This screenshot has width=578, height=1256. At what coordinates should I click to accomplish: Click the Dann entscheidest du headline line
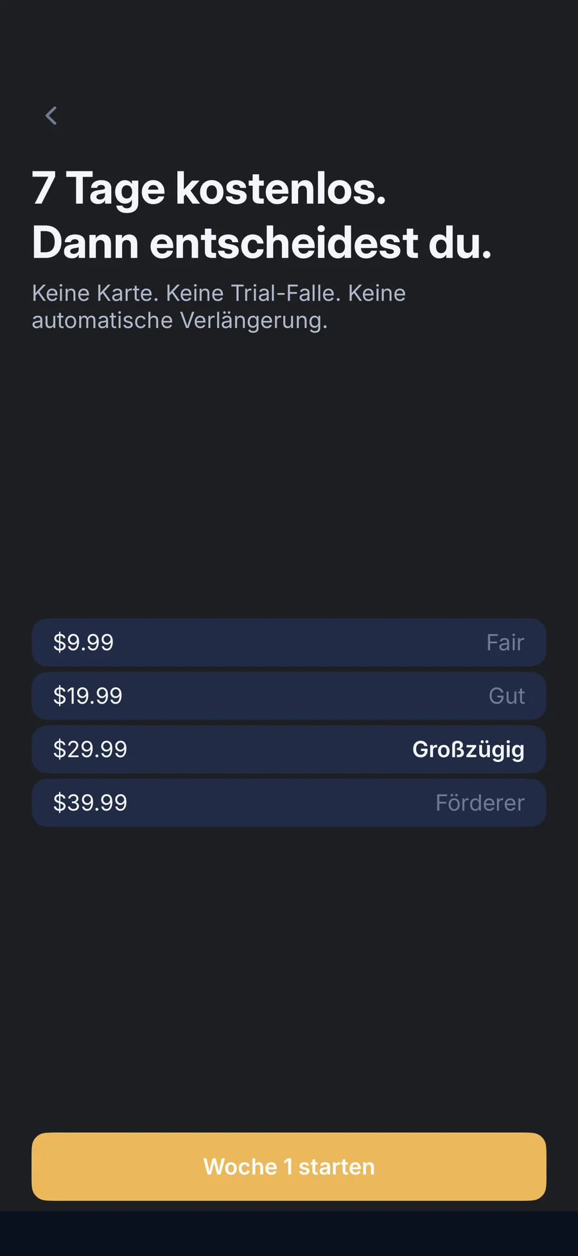262,243
